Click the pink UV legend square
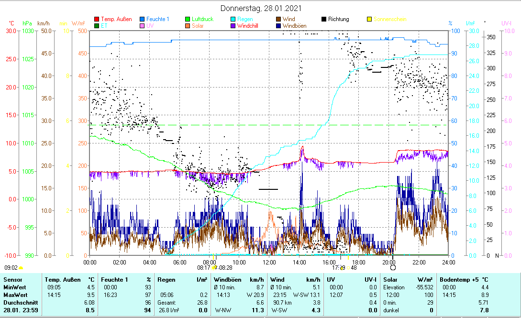 tap(143, 26)
